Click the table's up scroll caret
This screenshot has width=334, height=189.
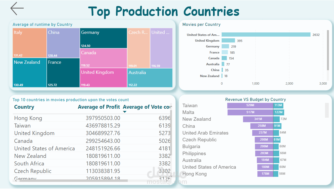pyautogui.click(x=171, y=107)
